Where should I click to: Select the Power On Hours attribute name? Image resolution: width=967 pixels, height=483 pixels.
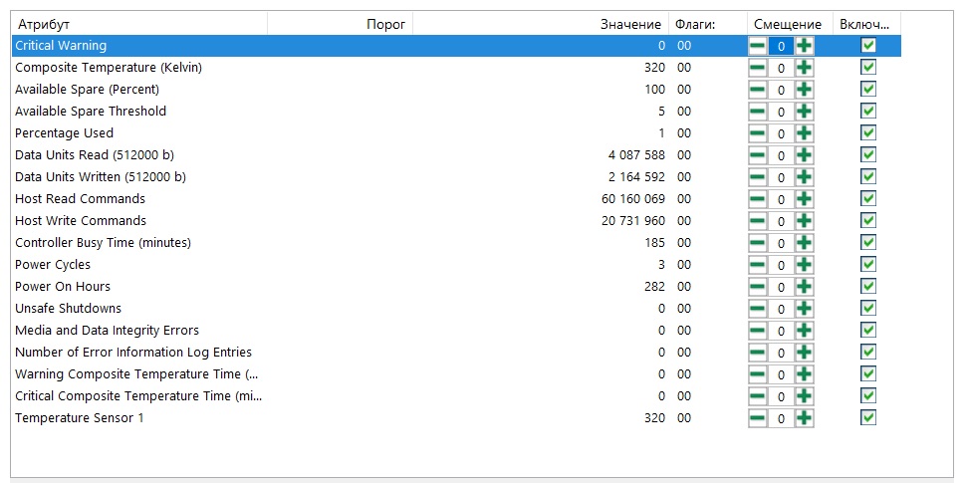63,286
